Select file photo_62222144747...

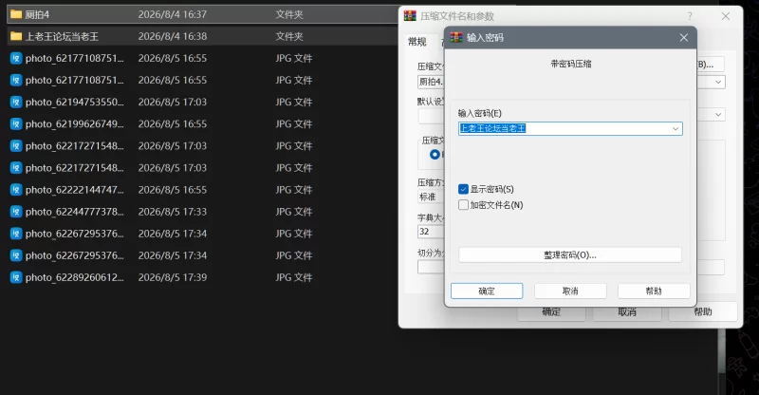point(75,190)
